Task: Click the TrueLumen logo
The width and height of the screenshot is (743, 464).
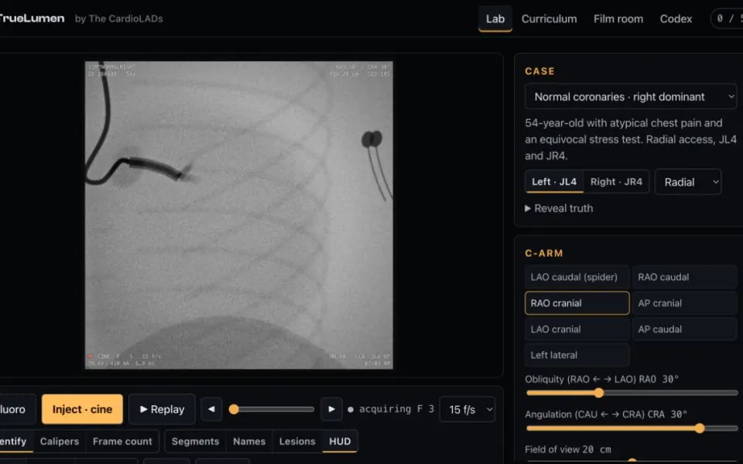Action: pos(31,19)
